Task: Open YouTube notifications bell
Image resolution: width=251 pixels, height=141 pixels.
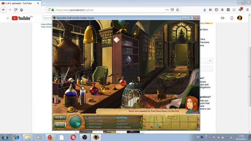Action: pos(232,18)
